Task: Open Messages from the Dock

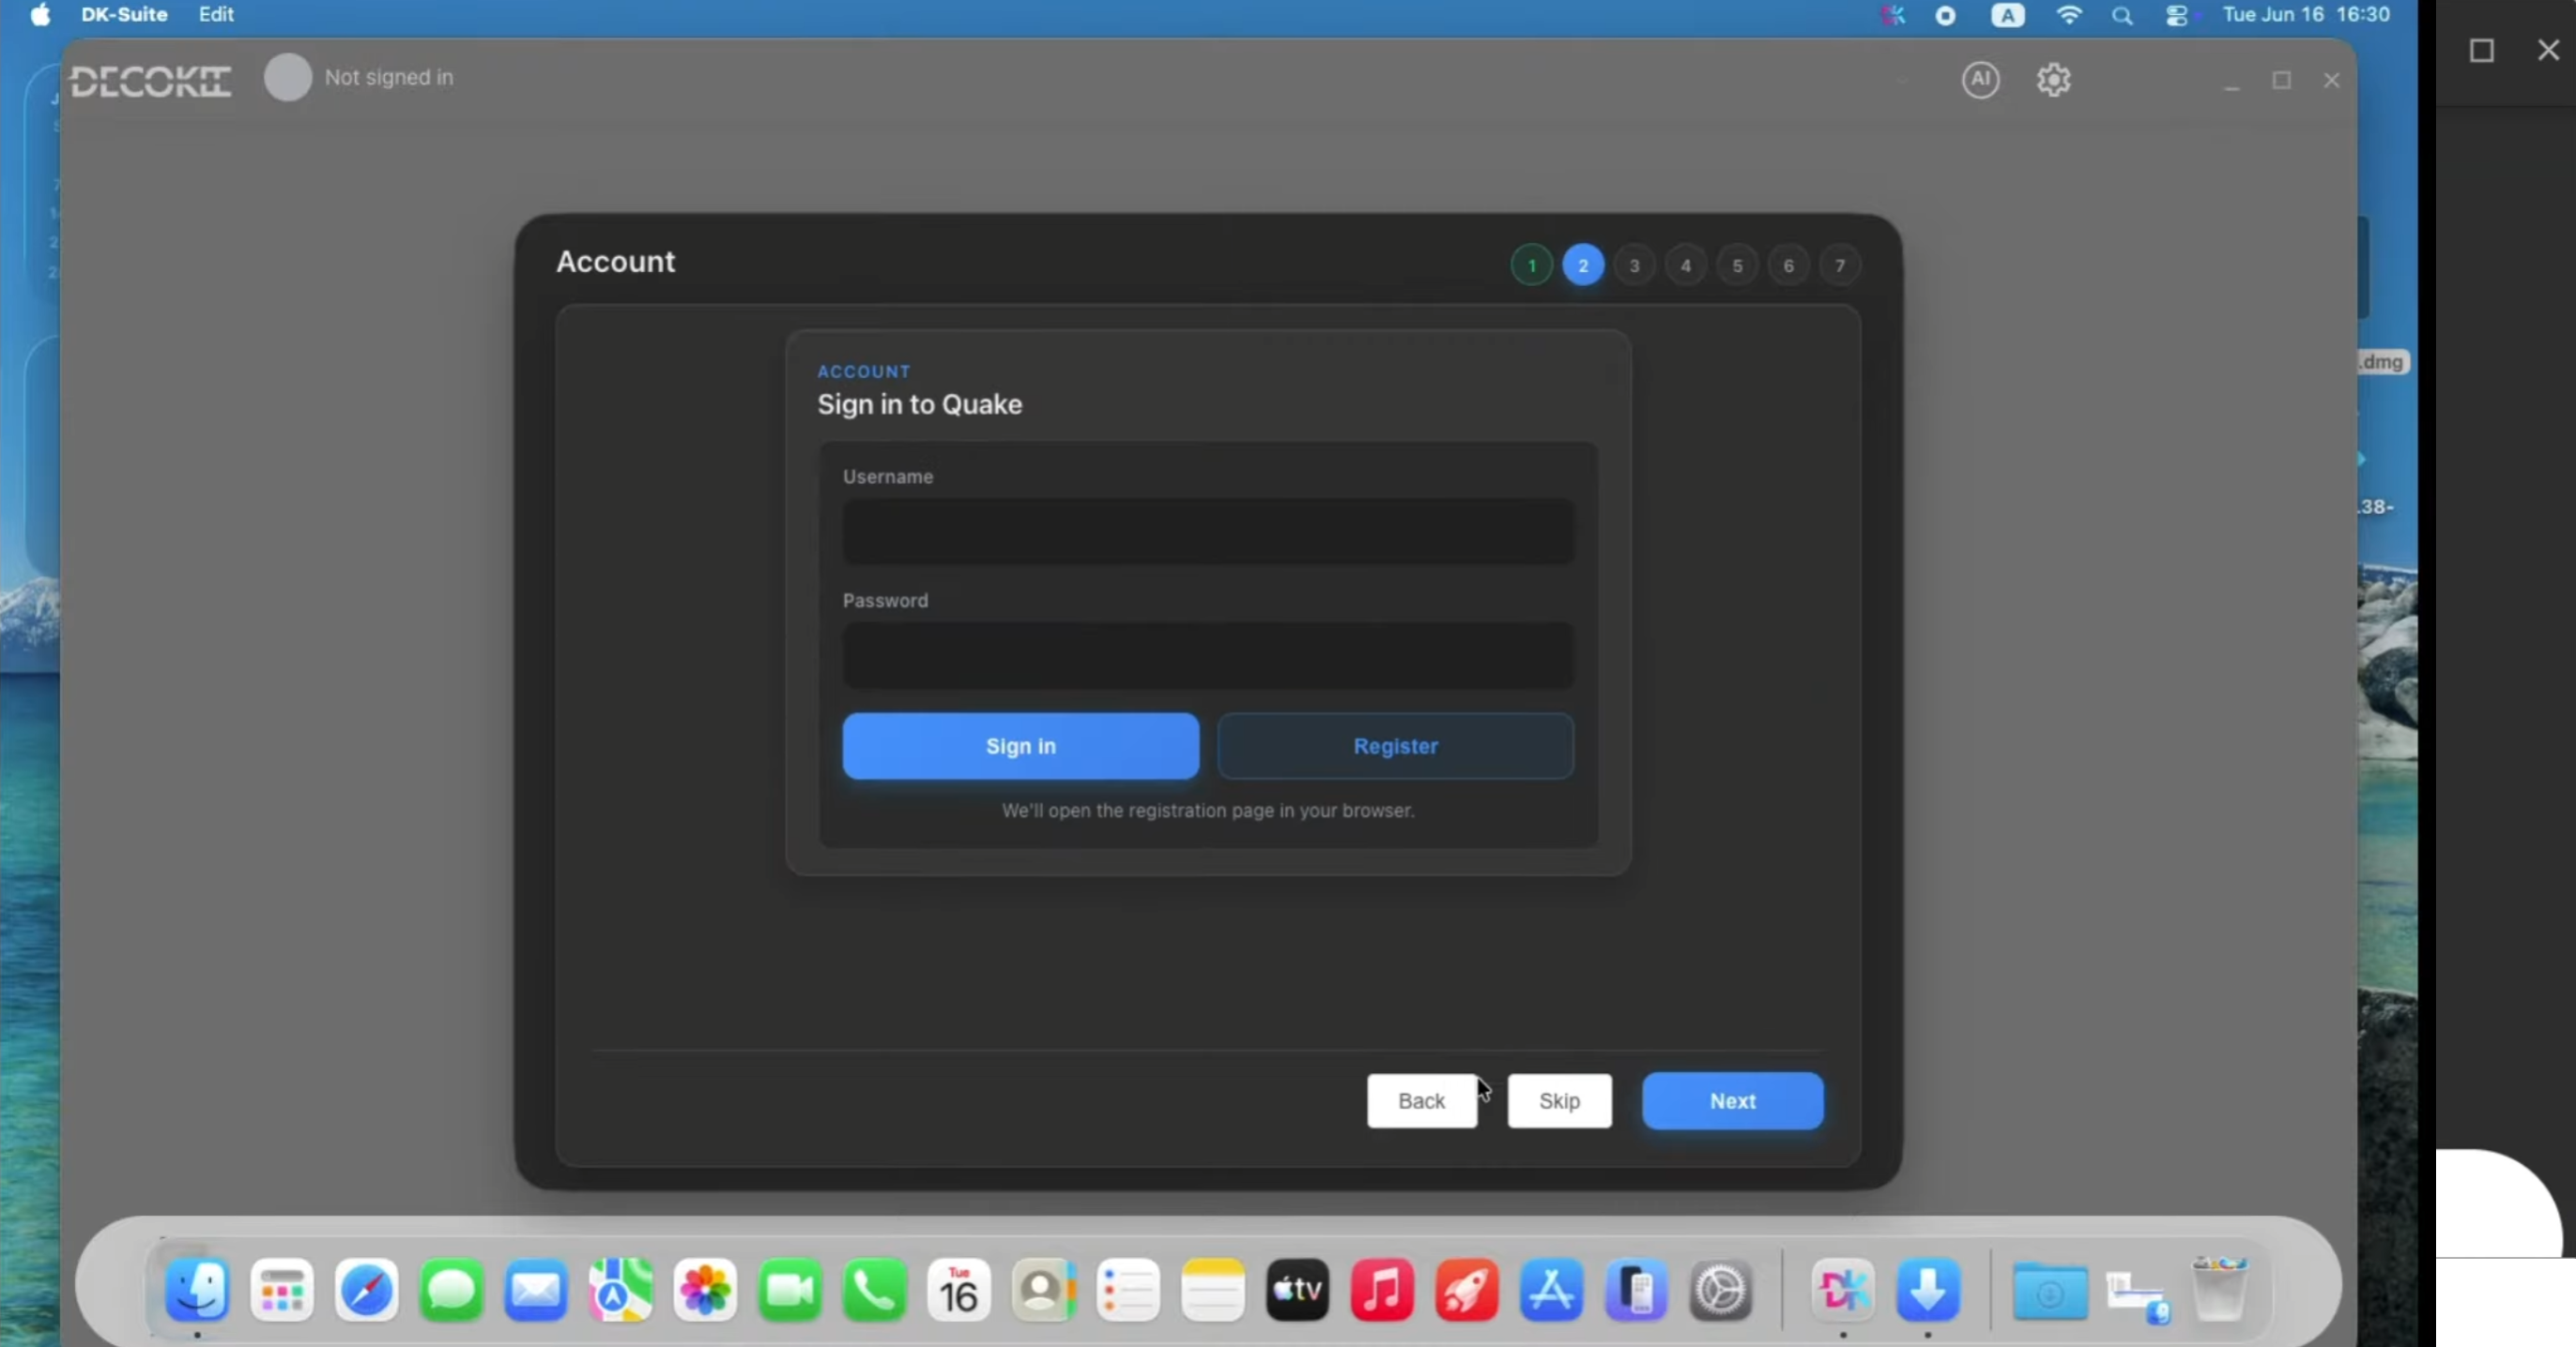Action: click(451, 1289)
